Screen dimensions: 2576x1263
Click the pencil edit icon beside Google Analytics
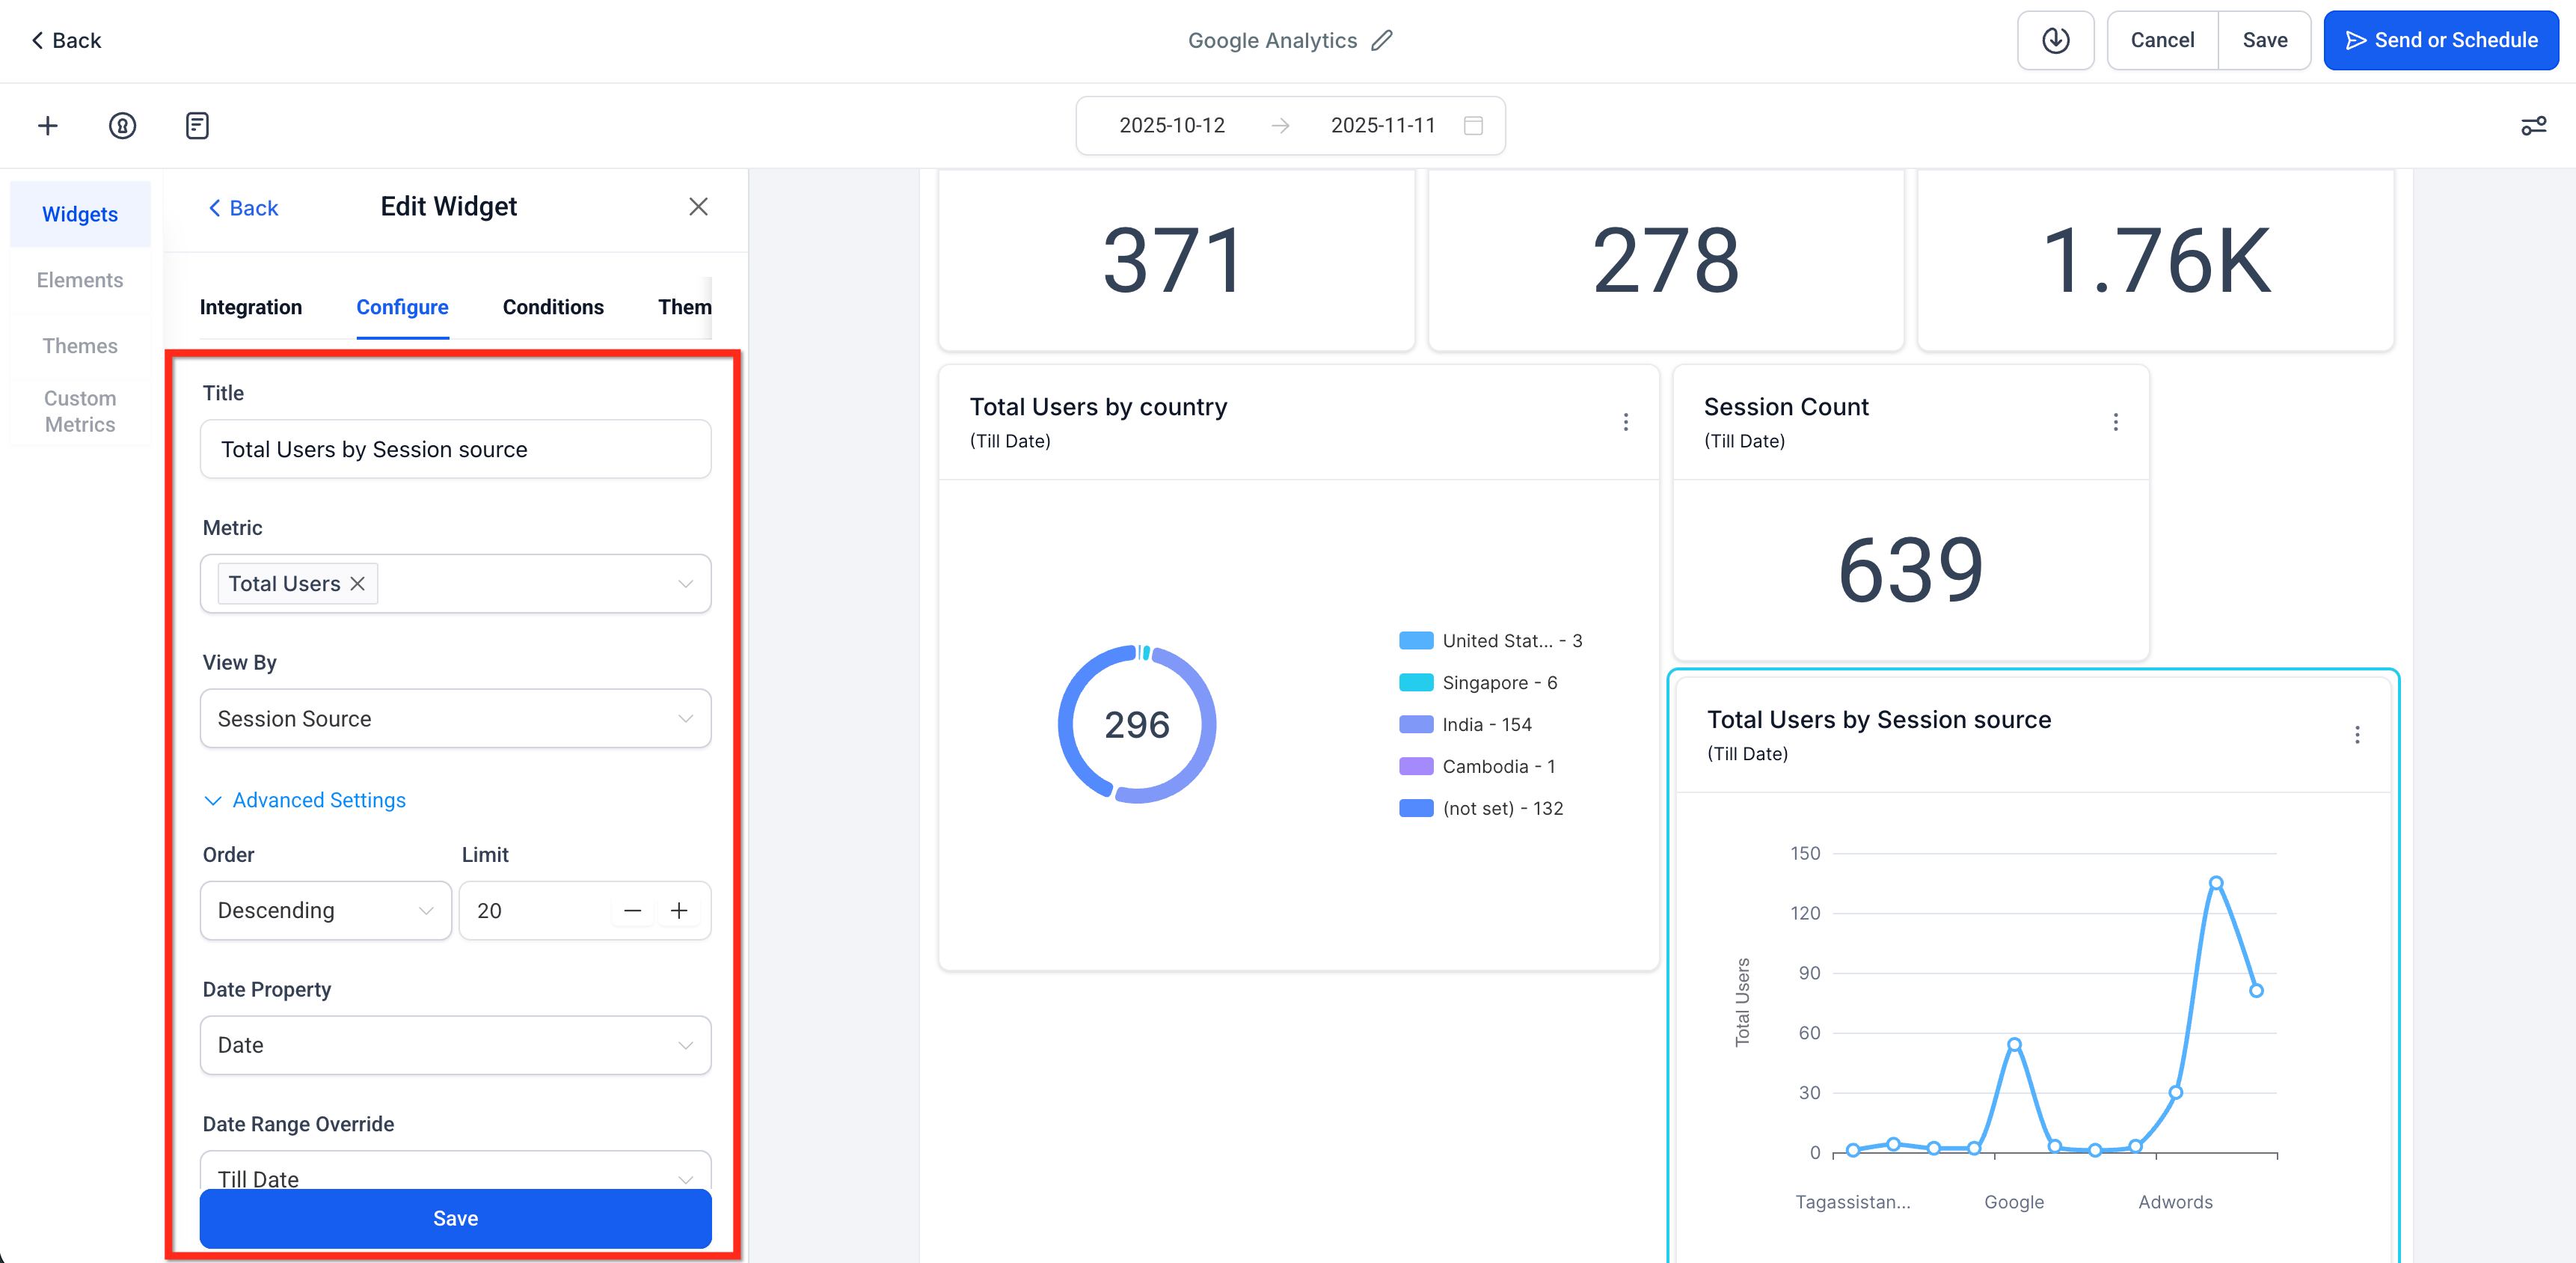(x=1382, y=40)
